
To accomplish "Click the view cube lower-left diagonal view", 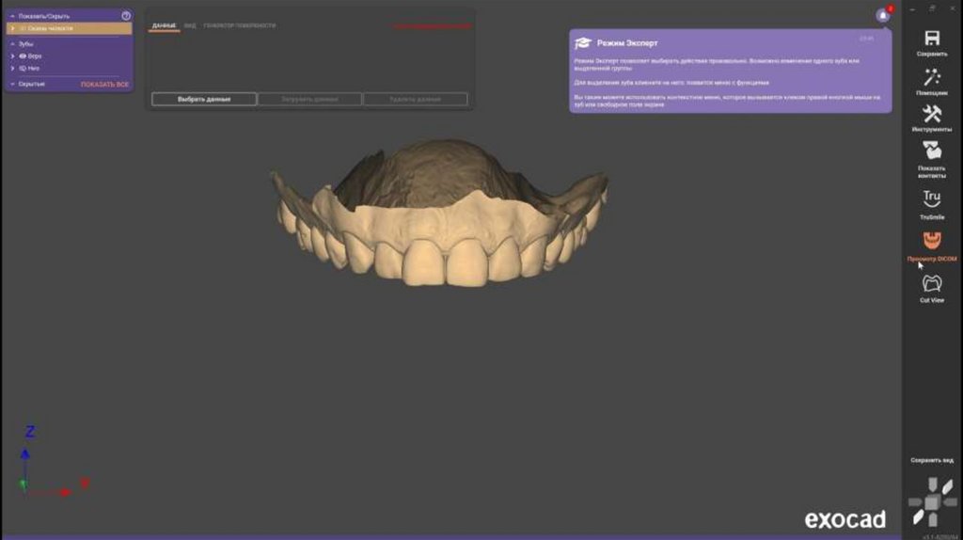I will point(918,517).
